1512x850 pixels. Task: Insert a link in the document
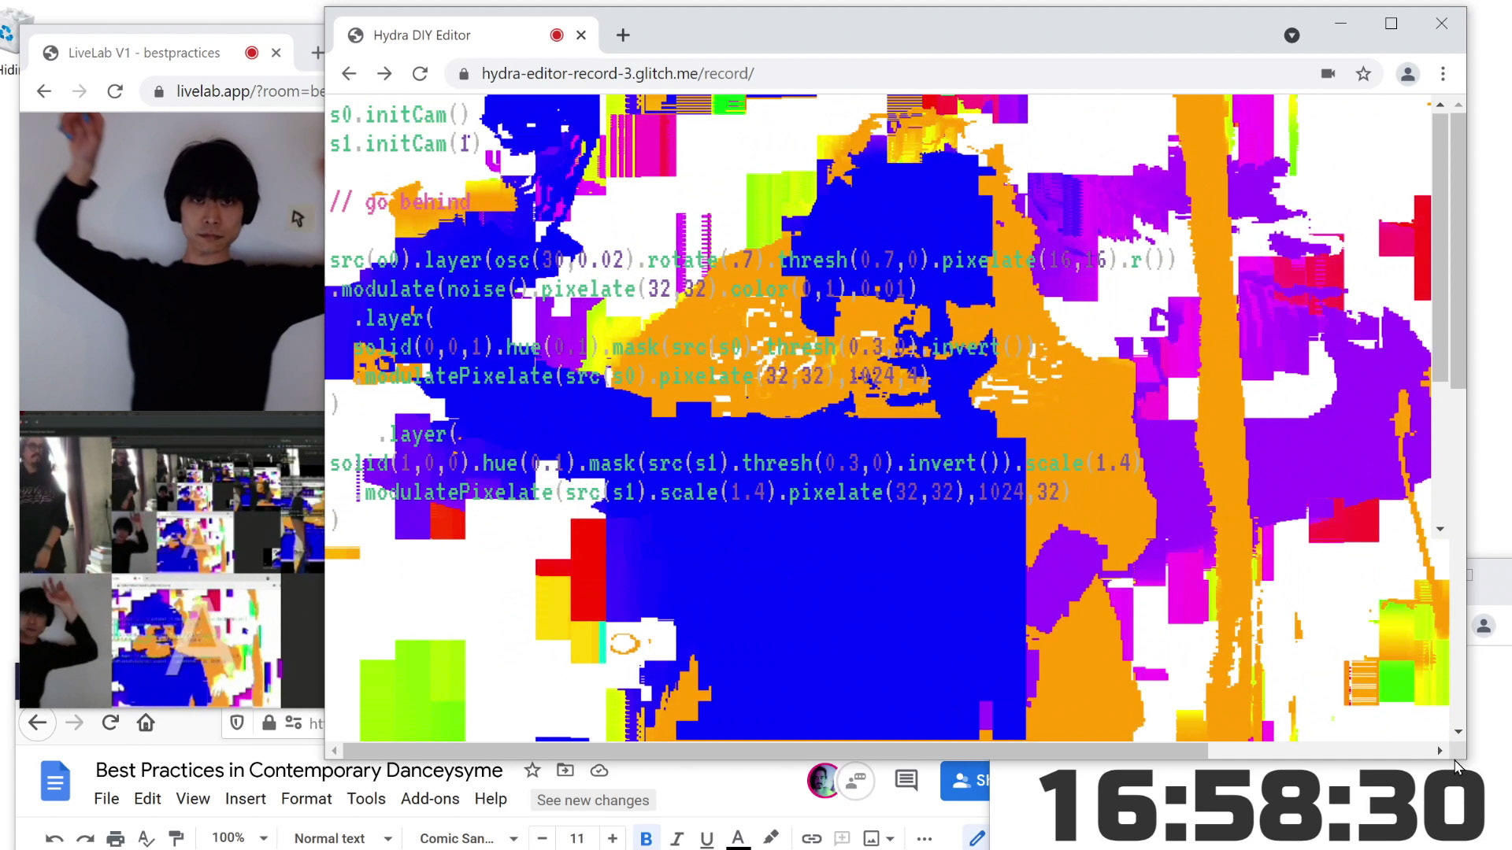811,838
